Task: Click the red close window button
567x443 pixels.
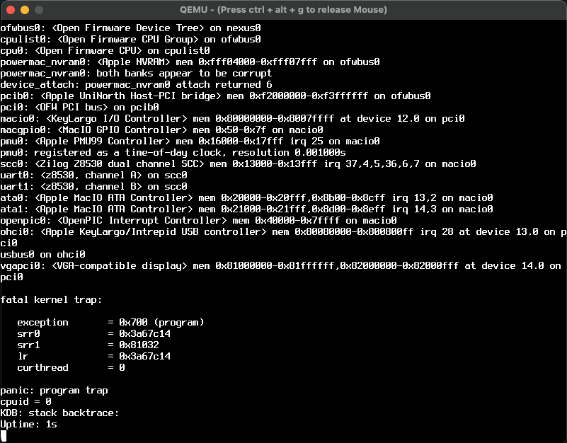Action: [x=10, y=10]
